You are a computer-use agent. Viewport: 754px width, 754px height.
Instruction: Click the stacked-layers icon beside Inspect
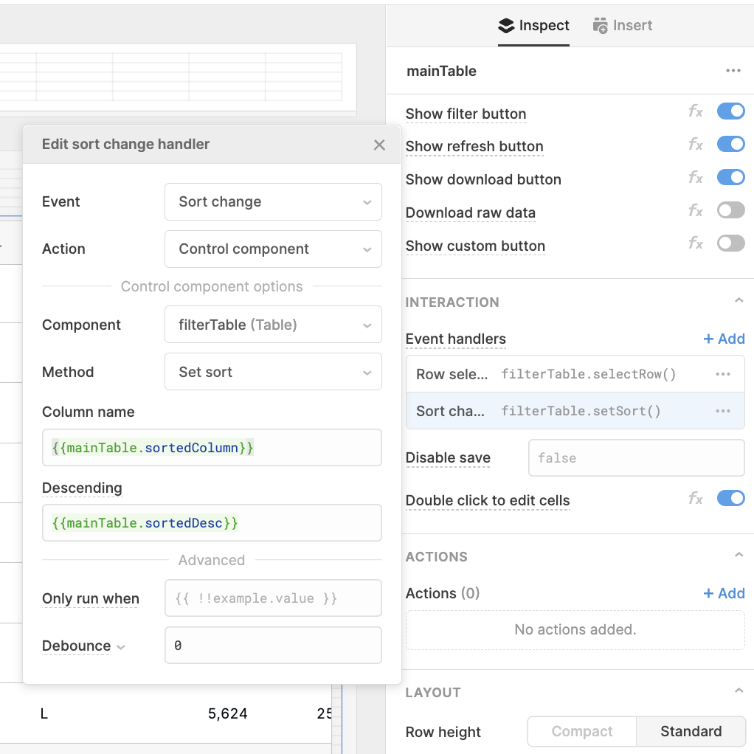click(505, 24)
